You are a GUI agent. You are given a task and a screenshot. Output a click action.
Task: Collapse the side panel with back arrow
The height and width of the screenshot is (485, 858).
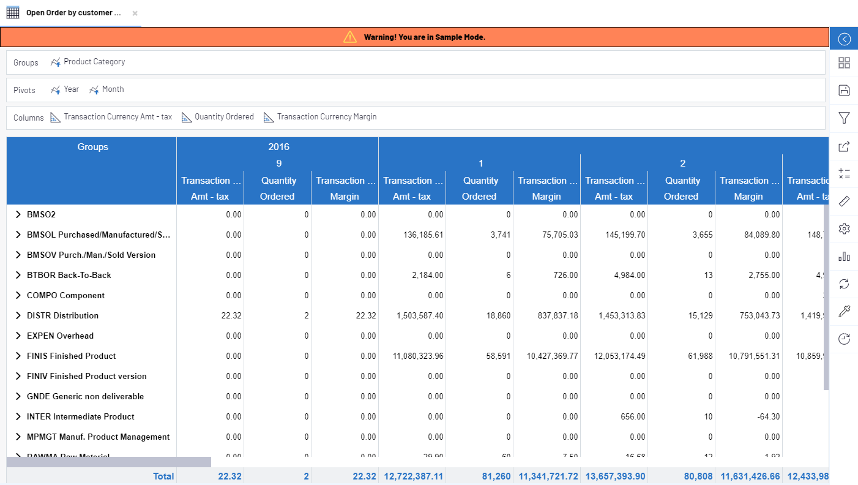click(844, 39)
